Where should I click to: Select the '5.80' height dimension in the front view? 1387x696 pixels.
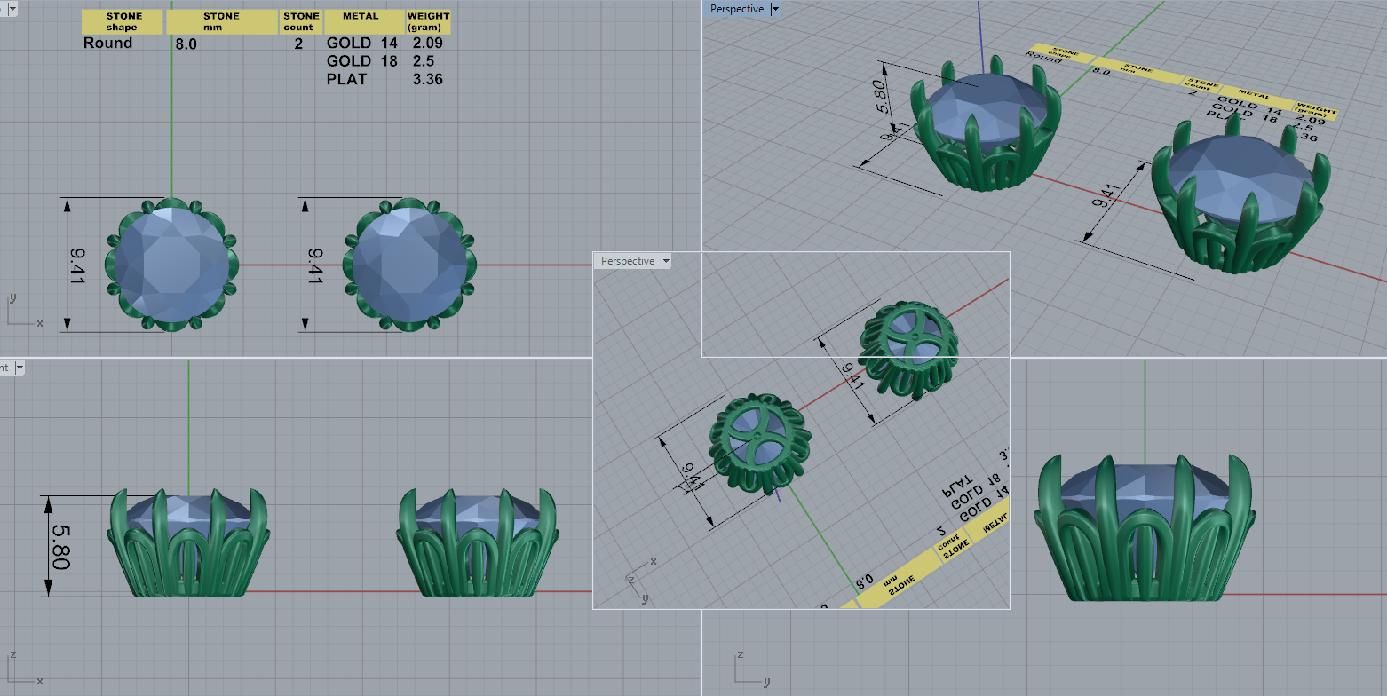pyautogui.click(x=59, y=546)
